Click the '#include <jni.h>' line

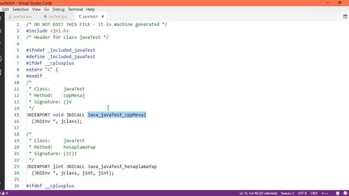point(47,31)
